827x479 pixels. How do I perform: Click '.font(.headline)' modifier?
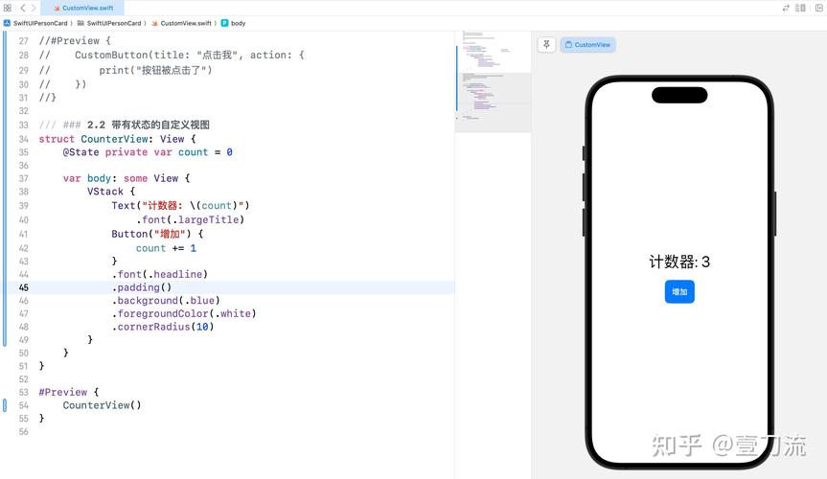(x=160, y=274)
